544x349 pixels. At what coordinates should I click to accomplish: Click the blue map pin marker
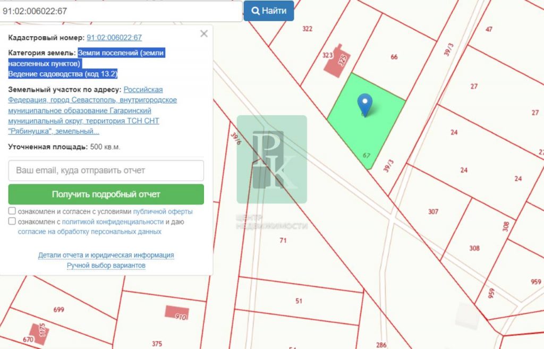pos(364,102)
